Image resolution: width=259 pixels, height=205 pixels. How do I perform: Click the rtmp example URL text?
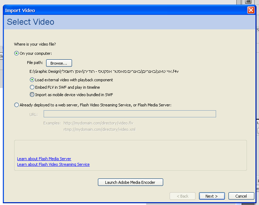[x=99, y=129]
